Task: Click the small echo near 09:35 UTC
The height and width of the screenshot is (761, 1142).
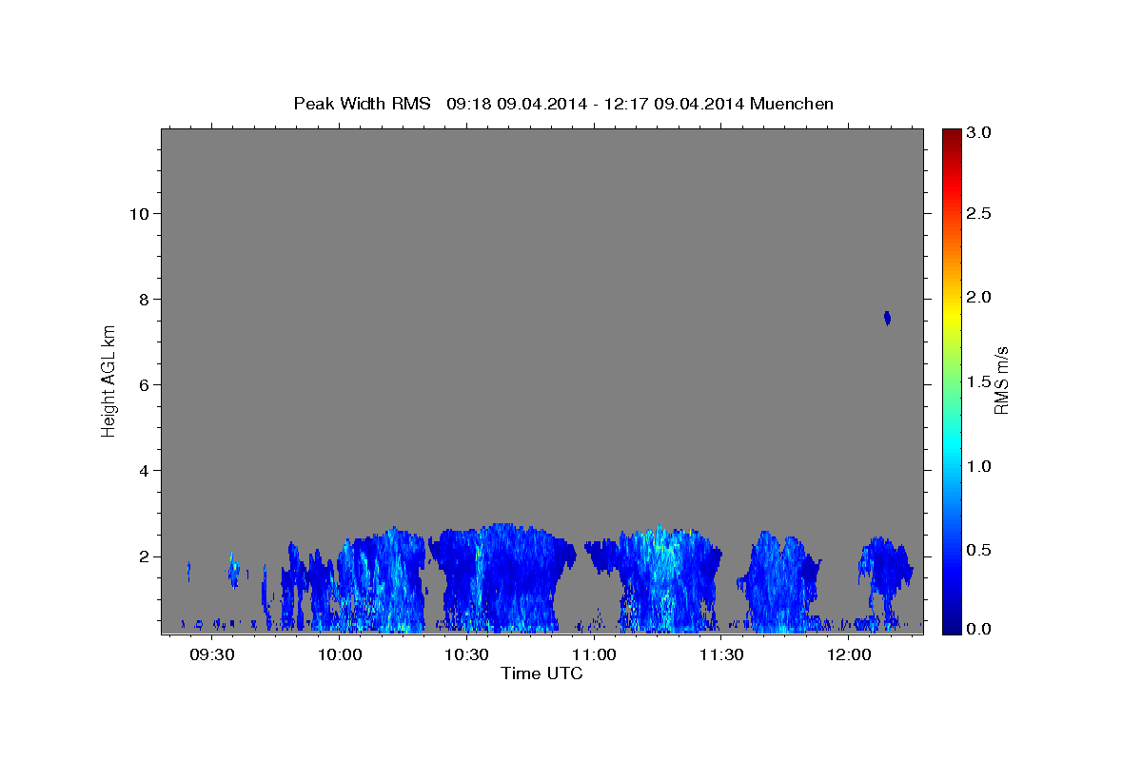Action: click(232, 569)
